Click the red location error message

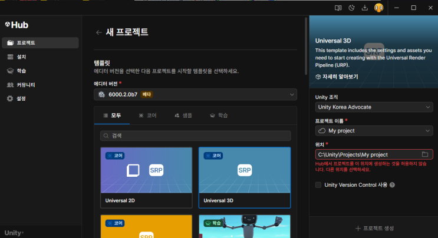tap(371, 167)
